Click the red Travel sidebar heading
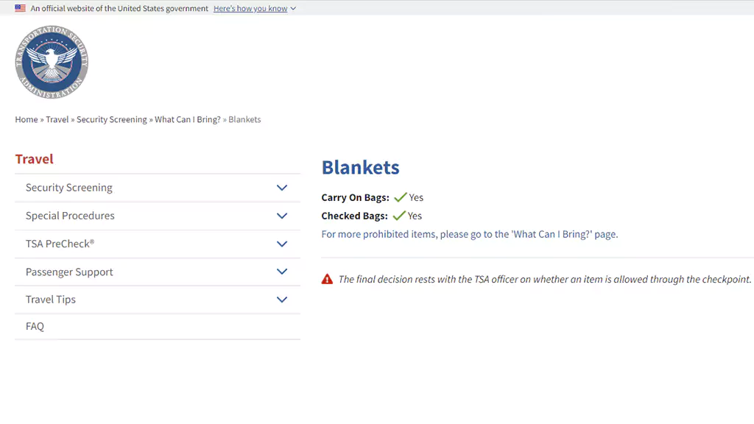754x424 pixels. coord(34,159)
